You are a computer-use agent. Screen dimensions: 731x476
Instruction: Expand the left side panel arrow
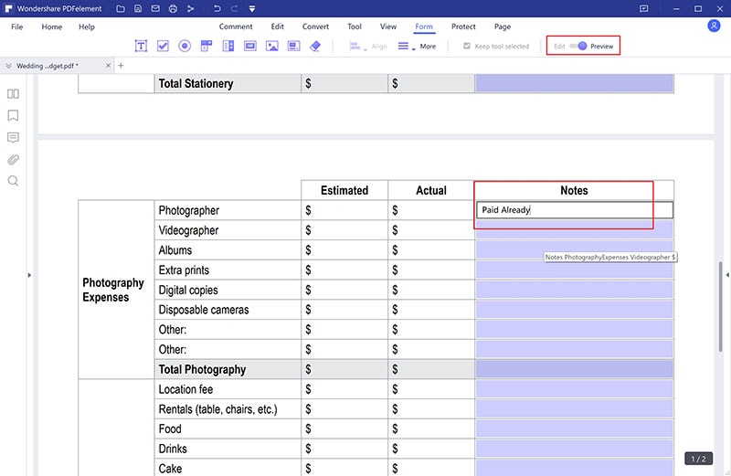(x=29, y=275)
